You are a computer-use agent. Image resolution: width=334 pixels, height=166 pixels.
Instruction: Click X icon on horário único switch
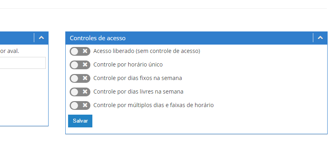pyautogui.click(x=85, y=65)
